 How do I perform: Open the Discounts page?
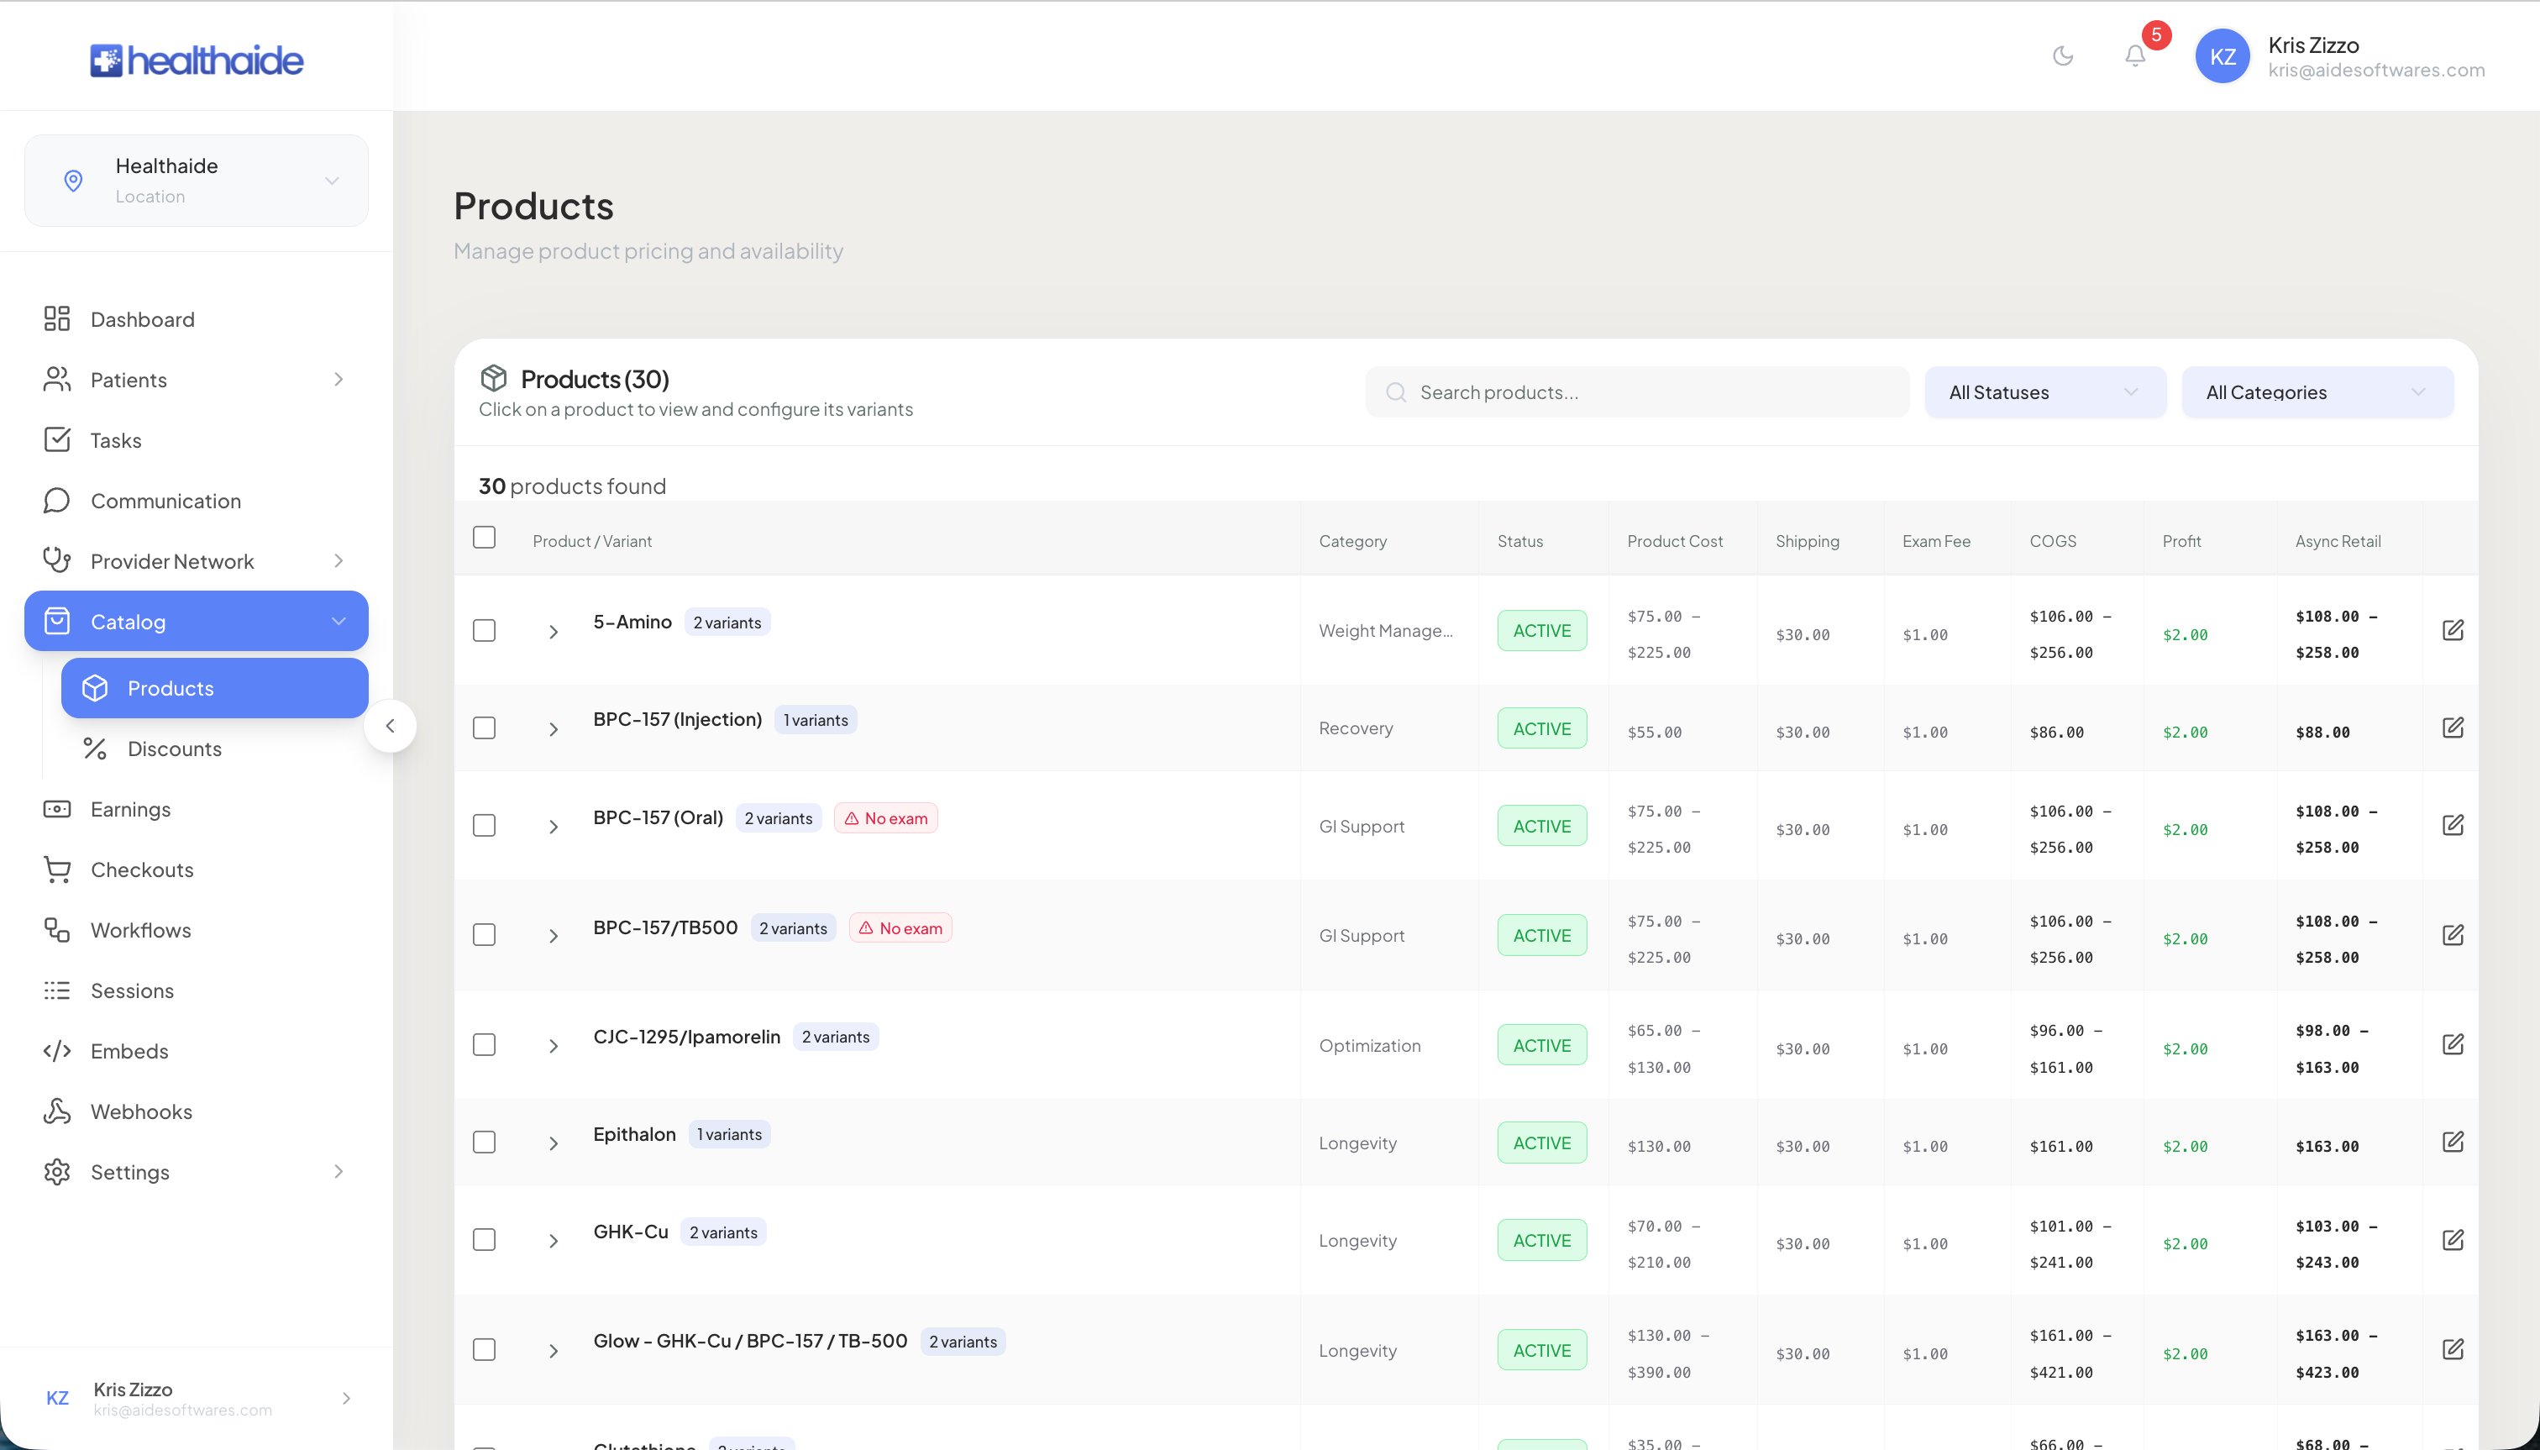tap(215, 749)
